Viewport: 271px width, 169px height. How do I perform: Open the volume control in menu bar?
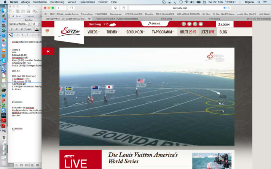(x=192, y=2)
